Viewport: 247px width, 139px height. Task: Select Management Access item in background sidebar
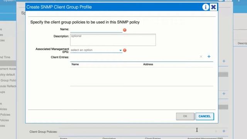[8, 69]
